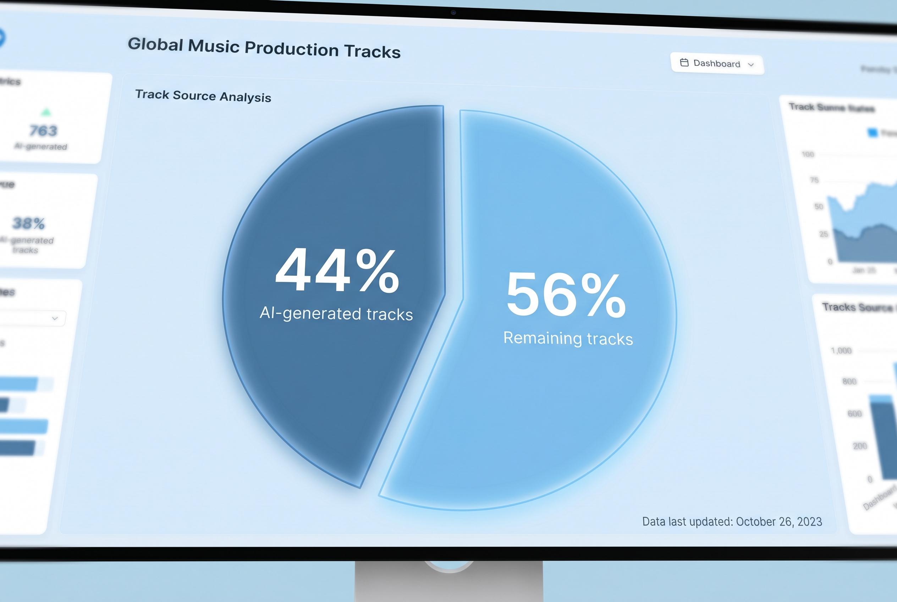Select the Dashboard menu item
The height and width of the screenshot is (602, 897).
point(716,64)
